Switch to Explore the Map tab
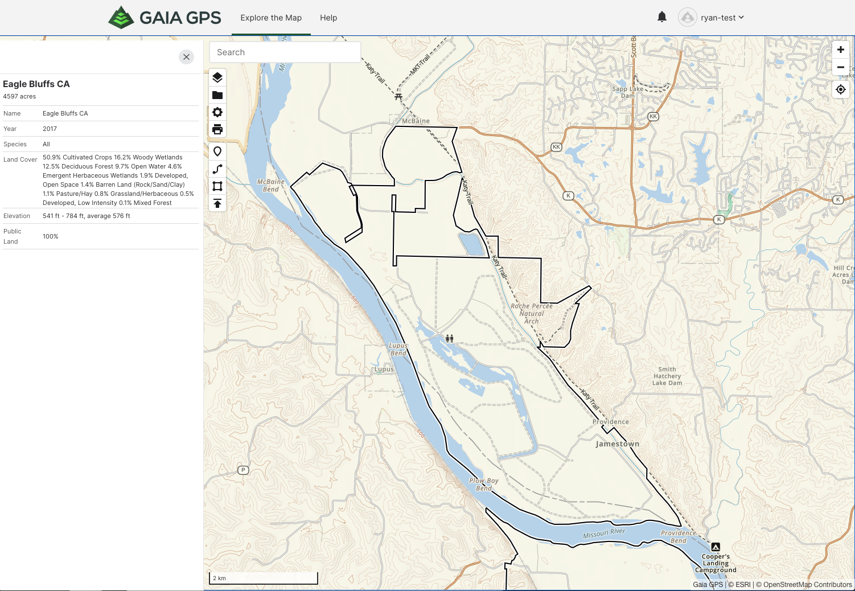This screenshot has width=855, height=591. (x=271, y=18)
